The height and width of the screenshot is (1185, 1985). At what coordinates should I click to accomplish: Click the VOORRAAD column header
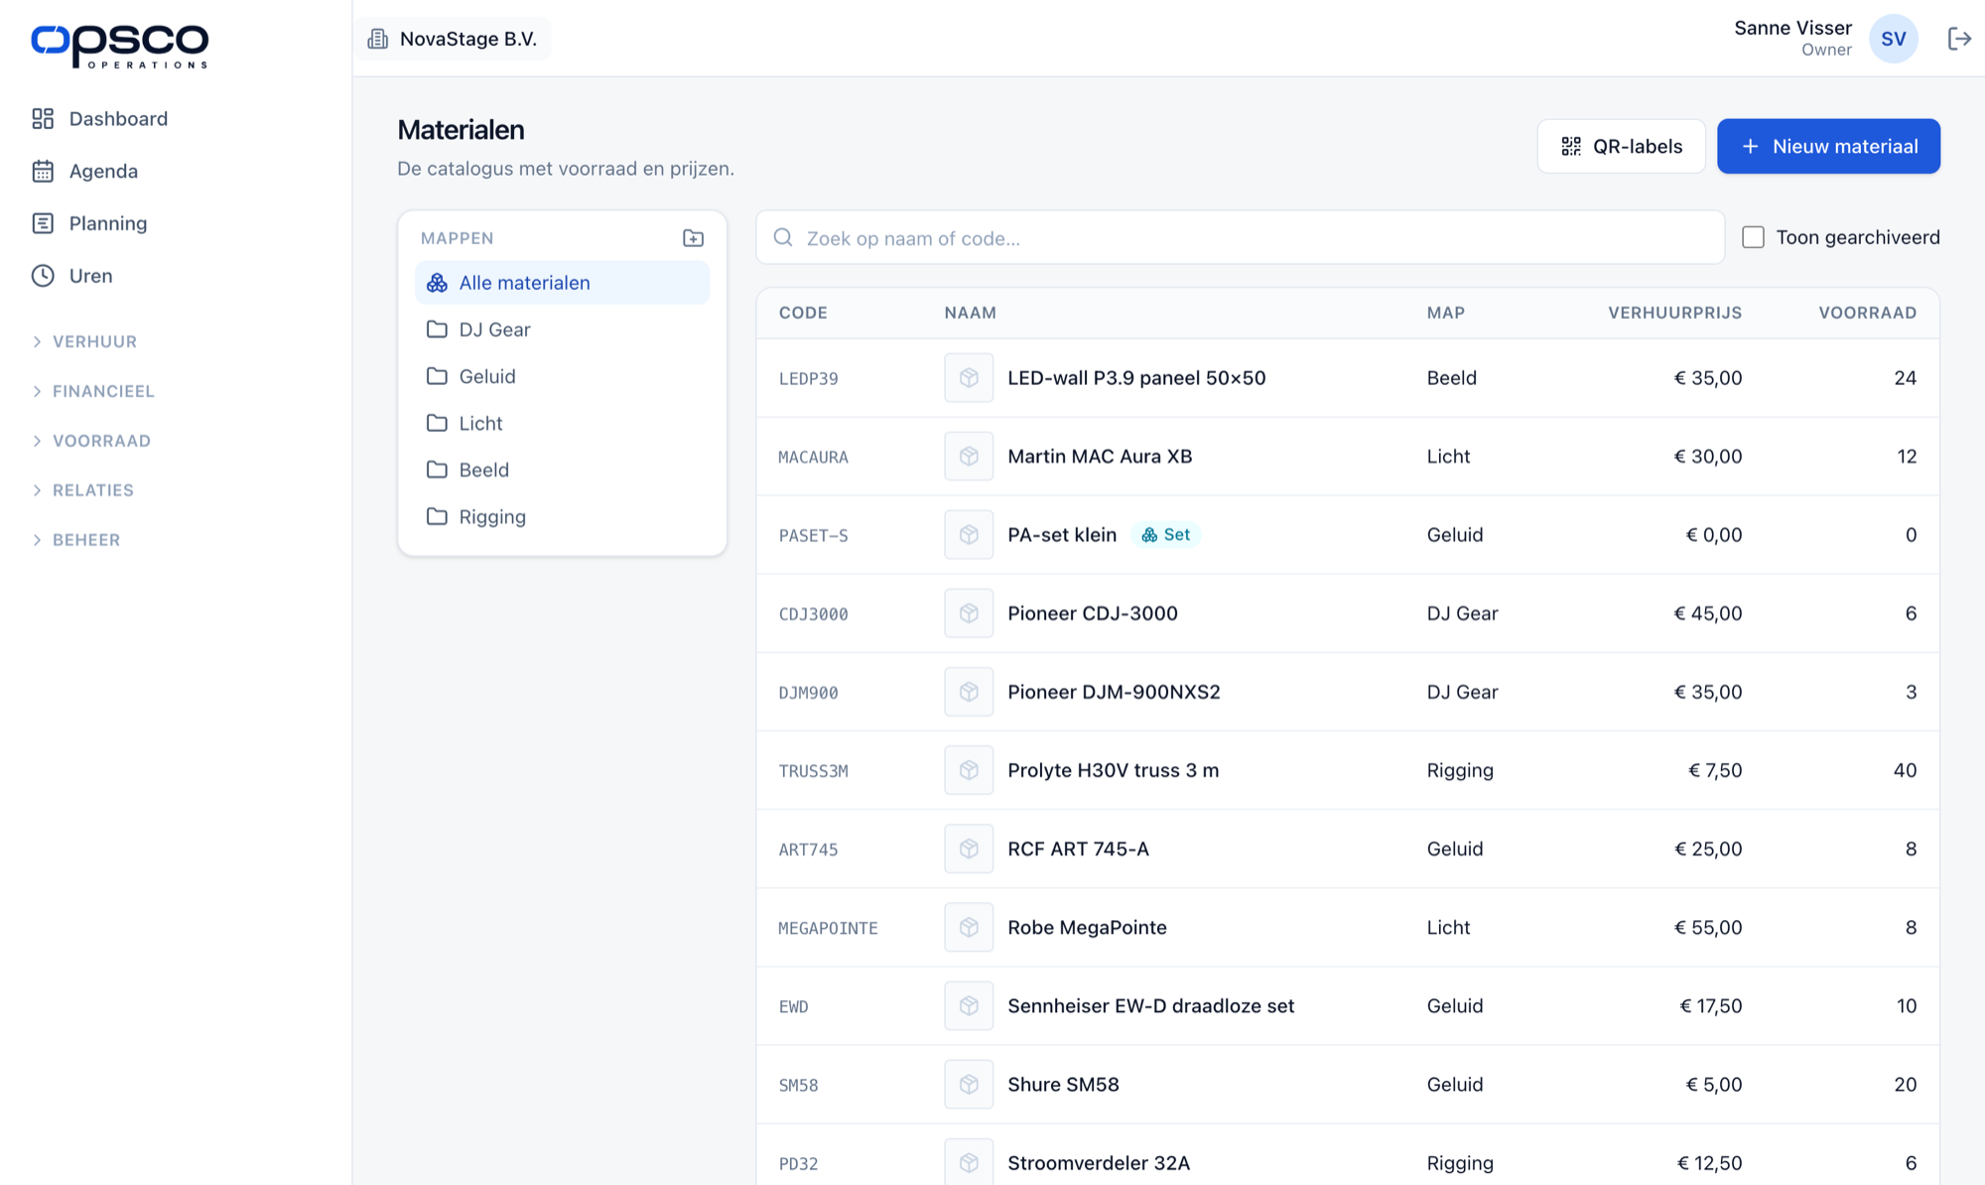point(1867,313)
